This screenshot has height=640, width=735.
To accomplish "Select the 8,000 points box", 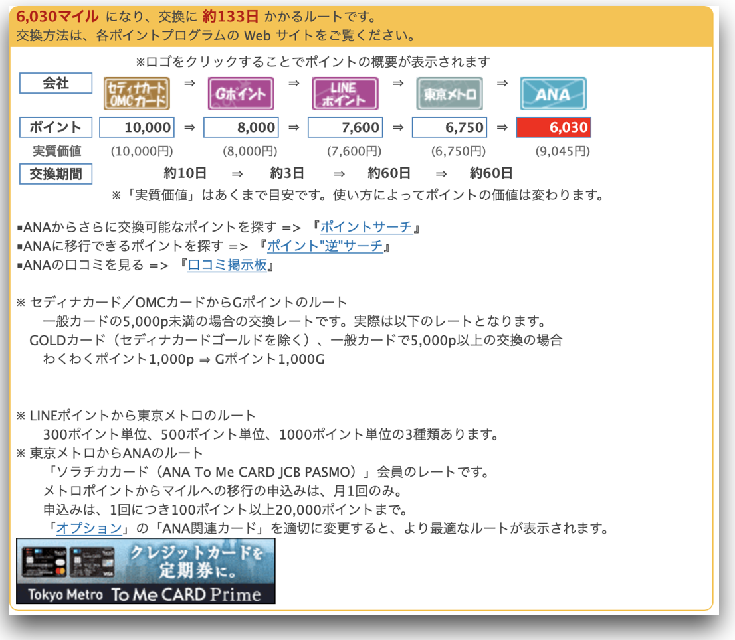I will pyautogui.click(x=241, y=127).
